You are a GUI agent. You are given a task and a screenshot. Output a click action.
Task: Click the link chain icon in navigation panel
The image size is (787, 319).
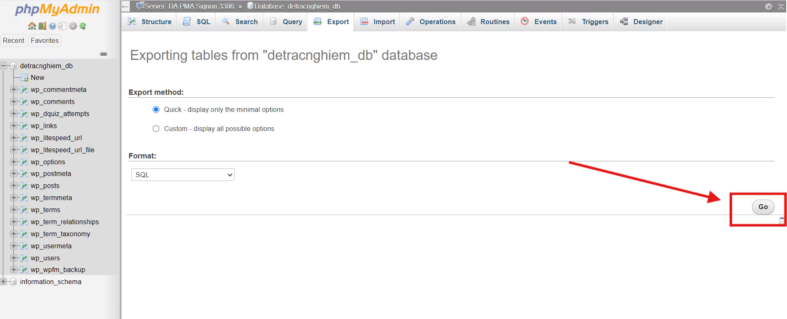coord(104,54)
